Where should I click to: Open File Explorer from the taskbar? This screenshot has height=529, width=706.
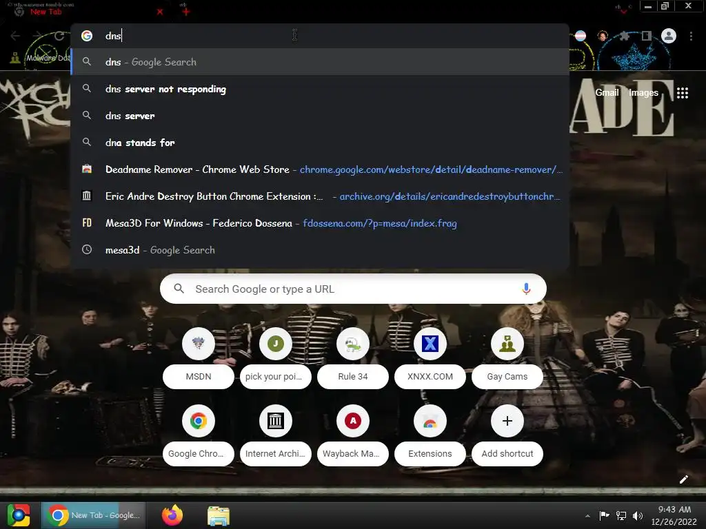click(x=219, y=515)
